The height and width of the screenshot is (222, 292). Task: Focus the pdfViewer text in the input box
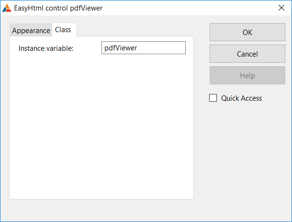coord(121,48)
